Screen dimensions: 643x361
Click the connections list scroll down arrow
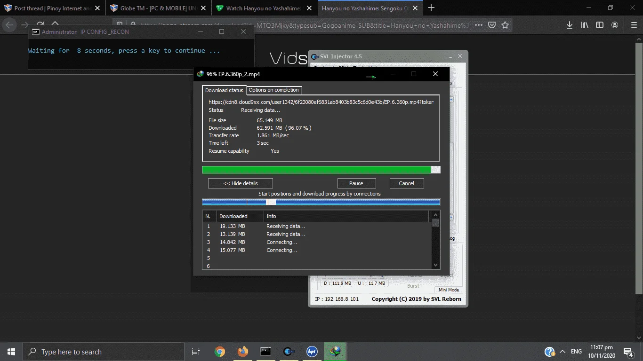tap(436, 265)
